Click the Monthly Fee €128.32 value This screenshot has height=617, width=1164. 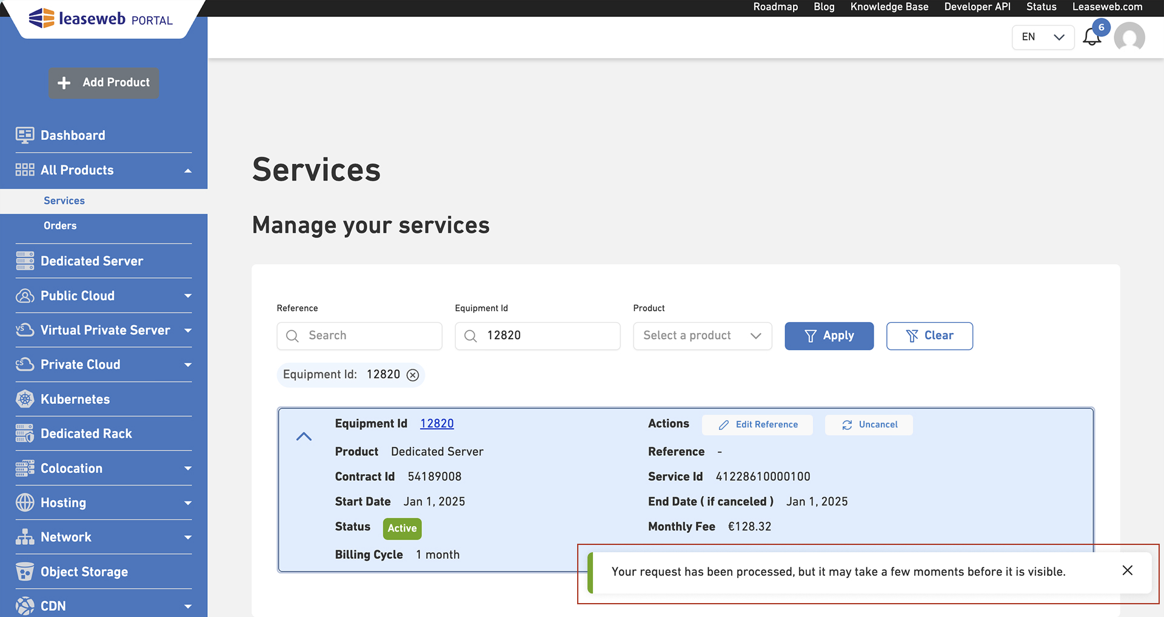pyautogui.click(x=749, y=527)
